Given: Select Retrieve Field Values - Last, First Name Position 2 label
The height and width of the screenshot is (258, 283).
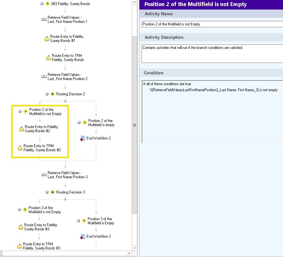Looking at the screenshot, I should point(68,77).
